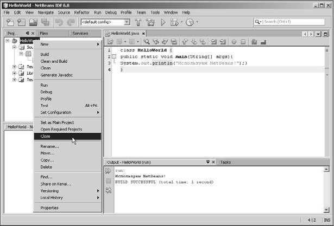Click the Find Selection magnifier icon in editor
334x226 pixels.
pos(147,42)
